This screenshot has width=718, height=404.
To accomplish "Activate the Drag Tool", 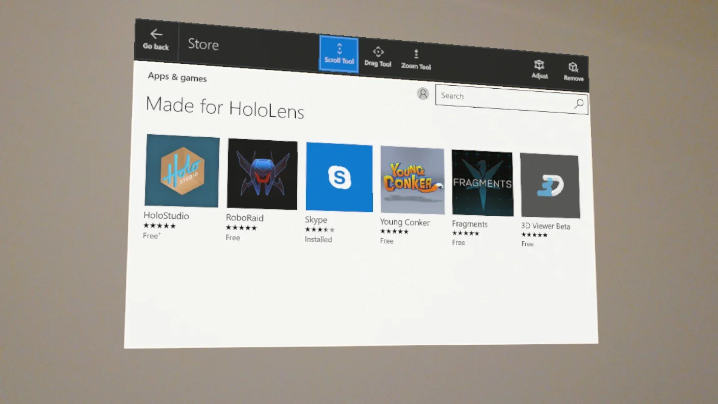I will click(378, 57).
